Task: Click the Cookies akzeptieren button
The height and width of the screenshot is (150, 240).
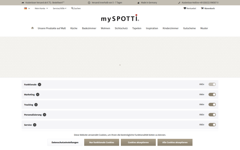Action: click(138, 142)
